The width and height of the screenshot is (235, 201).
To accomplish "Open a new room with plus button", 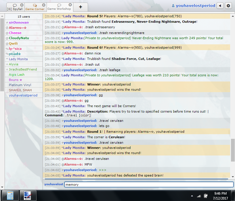I will (81, 7).
